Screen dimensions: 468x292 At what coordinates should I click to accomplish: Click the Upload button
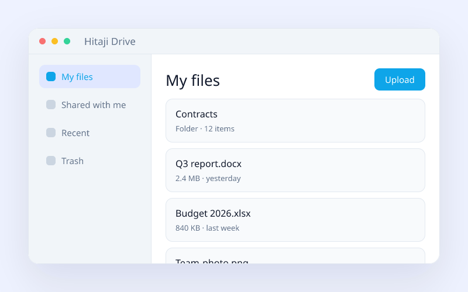(x=400, y=79)
